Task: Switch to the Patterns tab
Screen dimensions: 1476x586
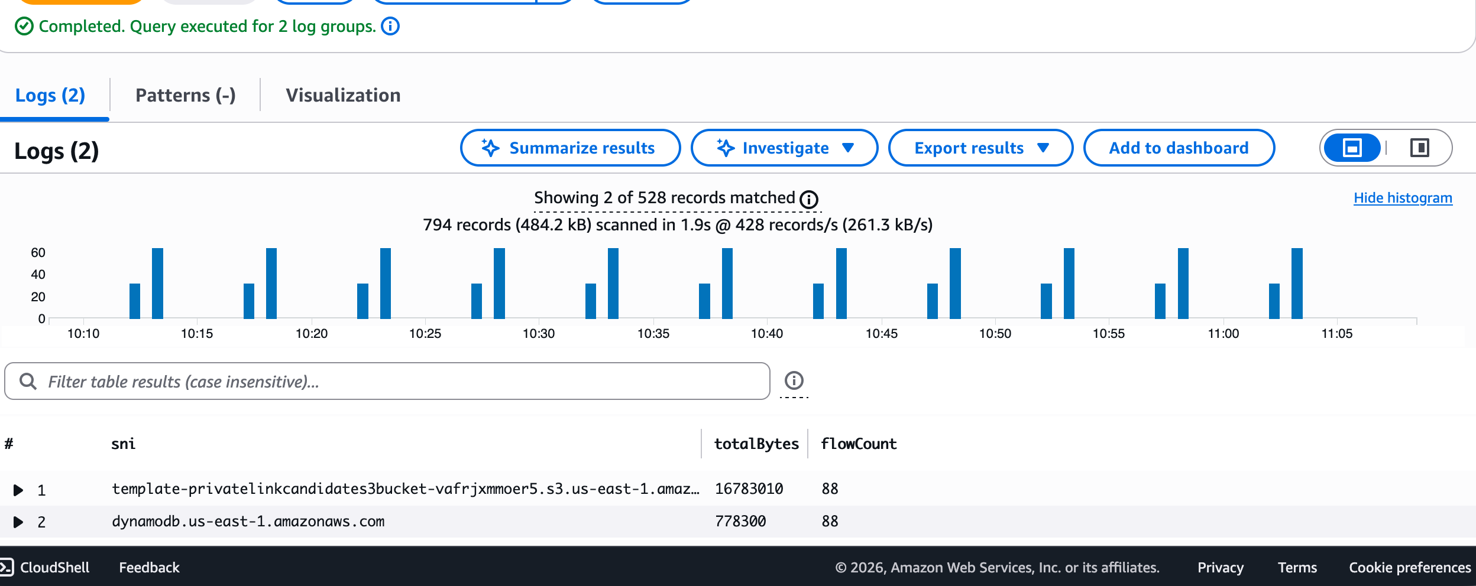Action: tap(185, 95)
